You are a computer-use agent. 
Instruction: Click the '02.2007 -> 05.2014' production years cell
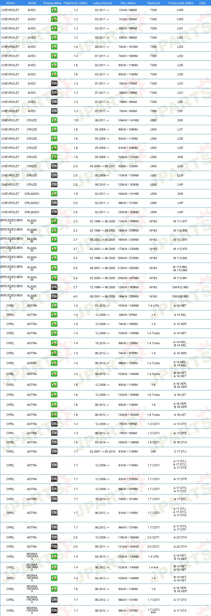coord(103,451)
